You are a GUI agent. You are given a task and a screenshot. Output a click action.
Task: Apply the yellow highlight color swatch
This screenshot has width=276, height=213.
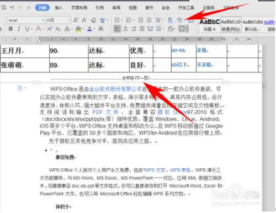[78, 29]
